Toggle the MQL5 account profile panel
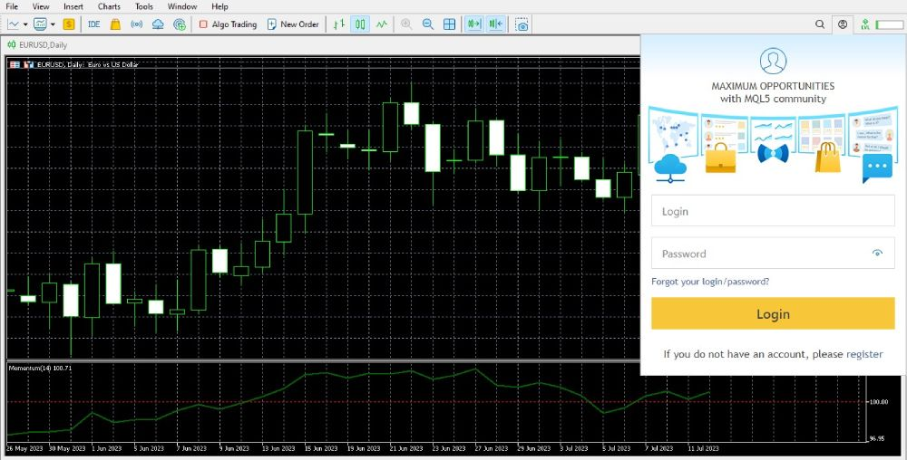Viewport: 907px width, 460px height. 844,24
